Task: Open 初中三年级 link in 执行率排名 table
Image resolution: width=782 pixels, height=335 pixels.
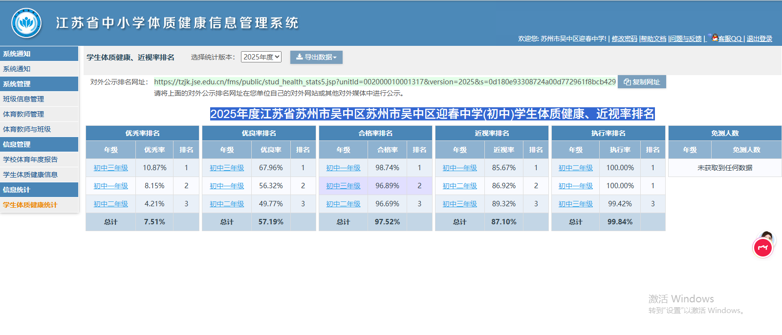Action: (x=576, y=204)
